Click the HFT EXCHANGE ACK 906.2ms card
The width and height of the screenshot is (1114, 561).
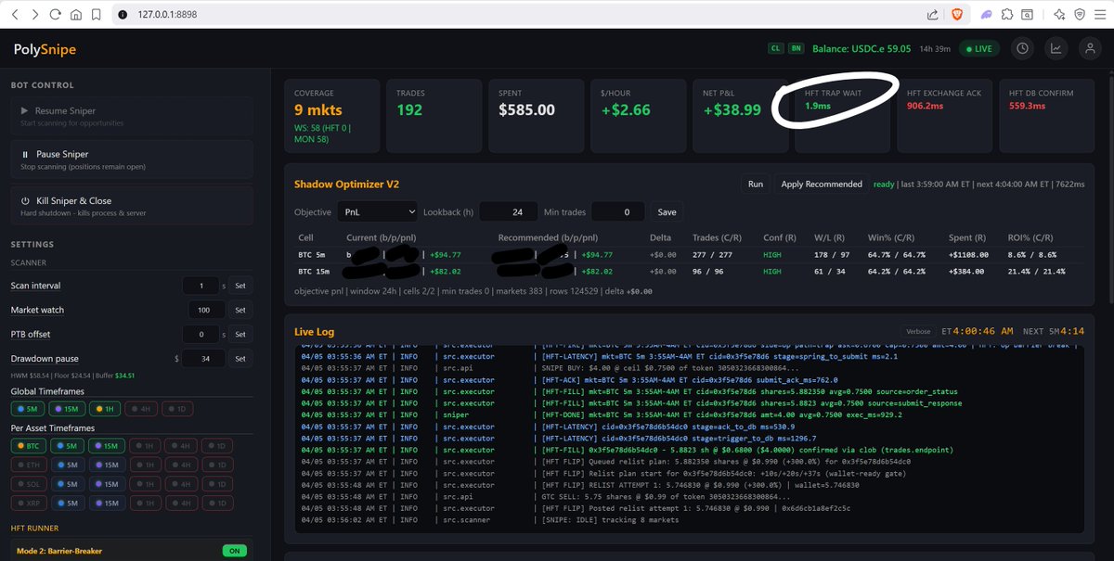tap(945, 116)
